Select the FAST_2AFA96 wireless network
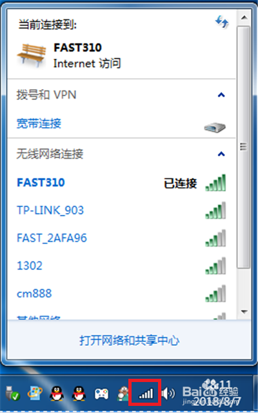Image resolution: width=258 pixels, height=413 pixels. click(121, 238)
